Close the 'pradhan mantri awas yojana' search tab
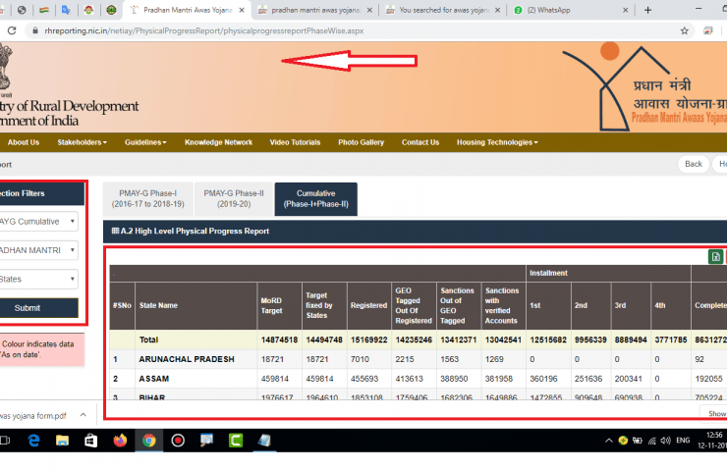727x471 pixels. pyautogui.click(x=369, y=10)
